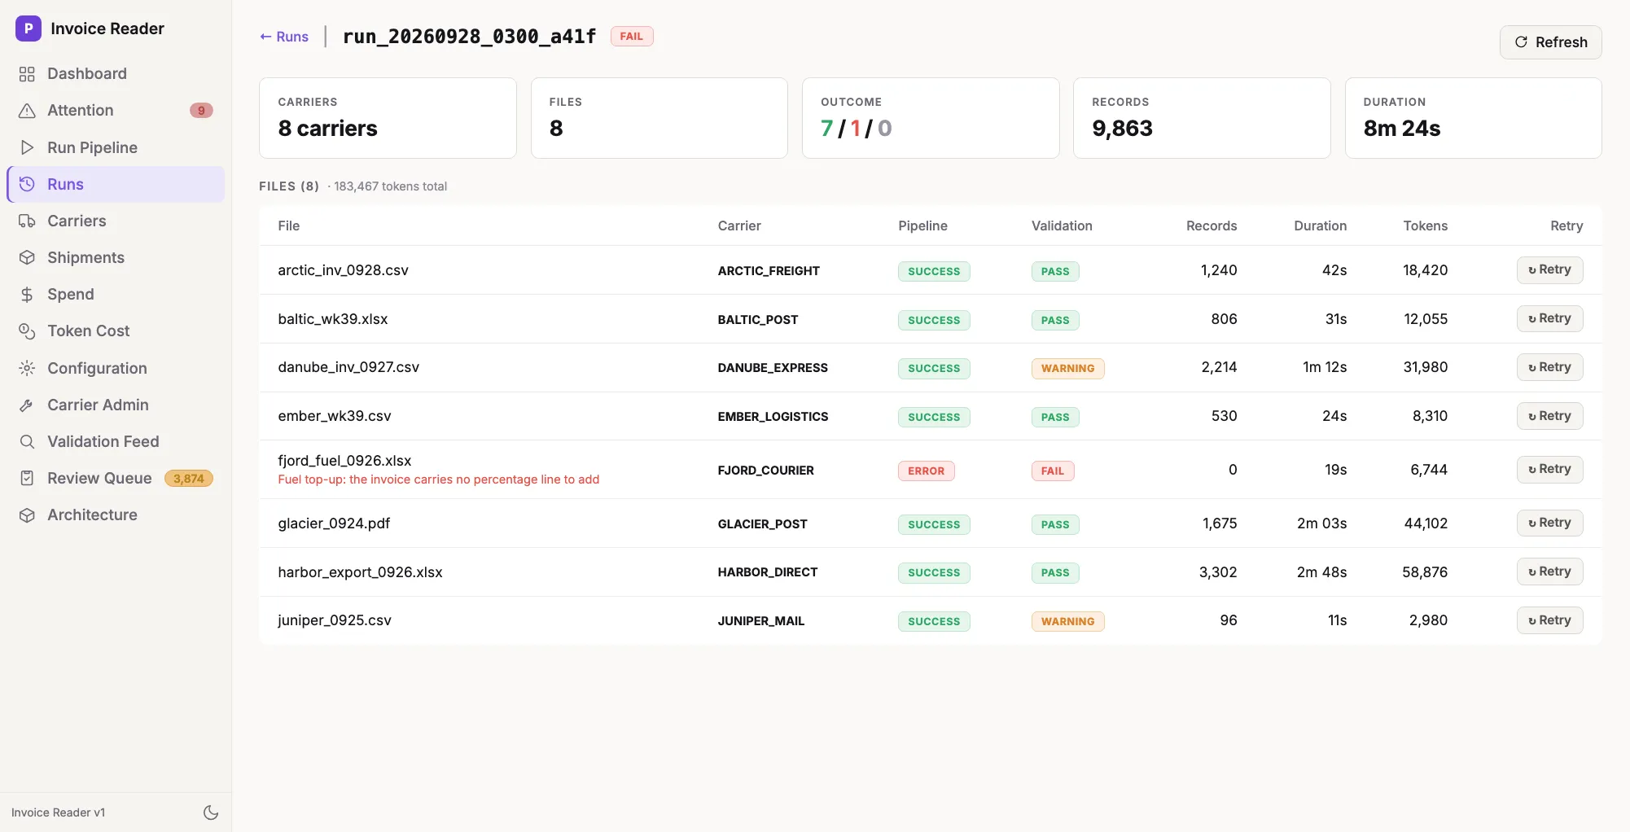Click the FAIL badge beside the run ID
This screenshot has height=832, width=1630.
click(632, 37)
